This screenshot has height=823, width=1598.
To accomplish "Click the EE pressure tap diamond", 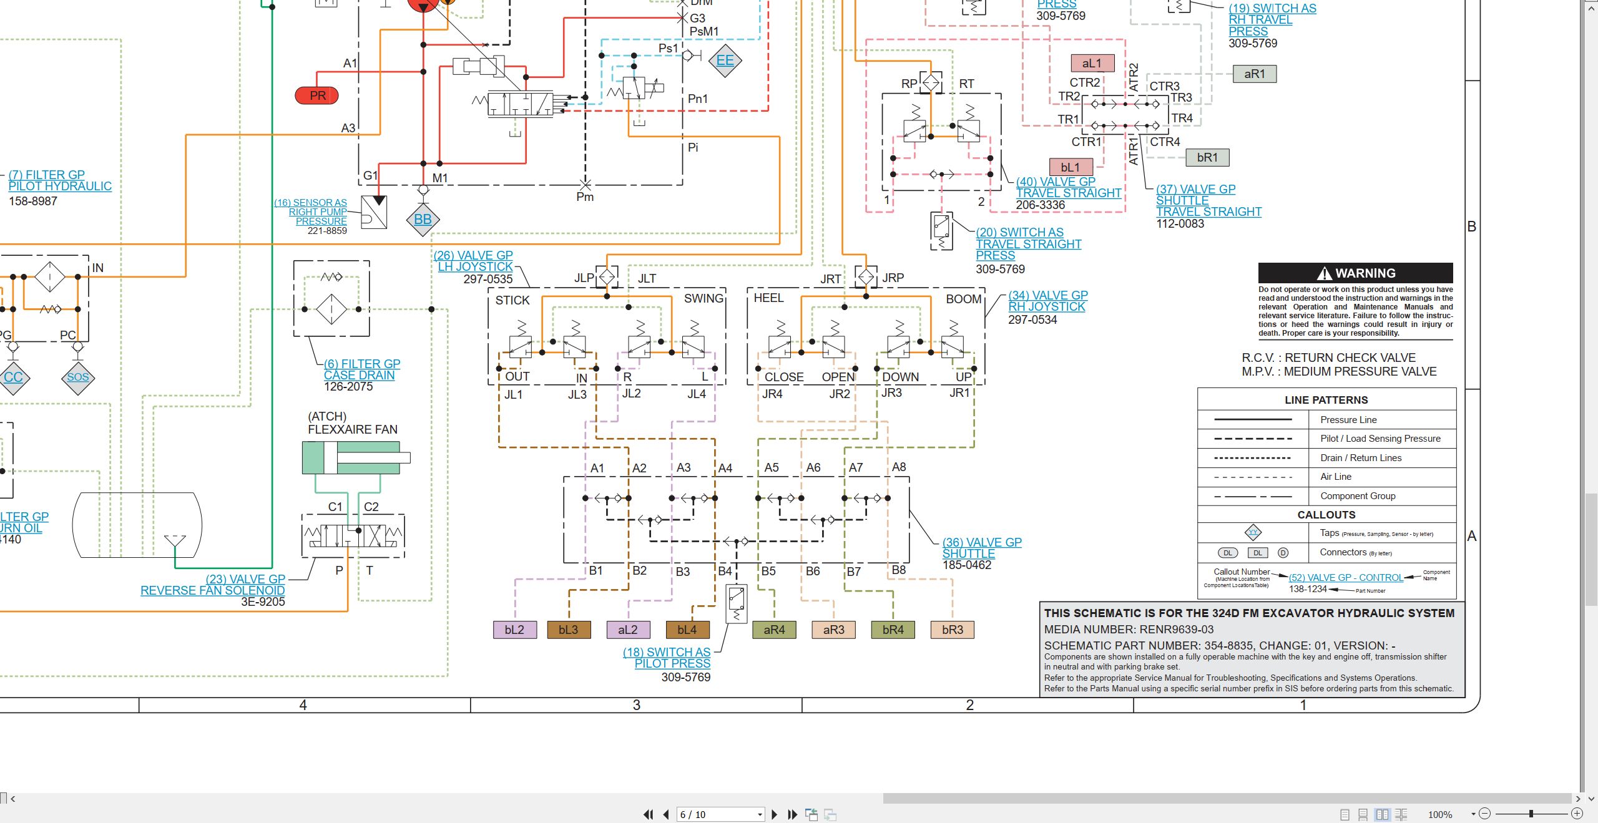I will pyautogui.click(x=725, y=61).
